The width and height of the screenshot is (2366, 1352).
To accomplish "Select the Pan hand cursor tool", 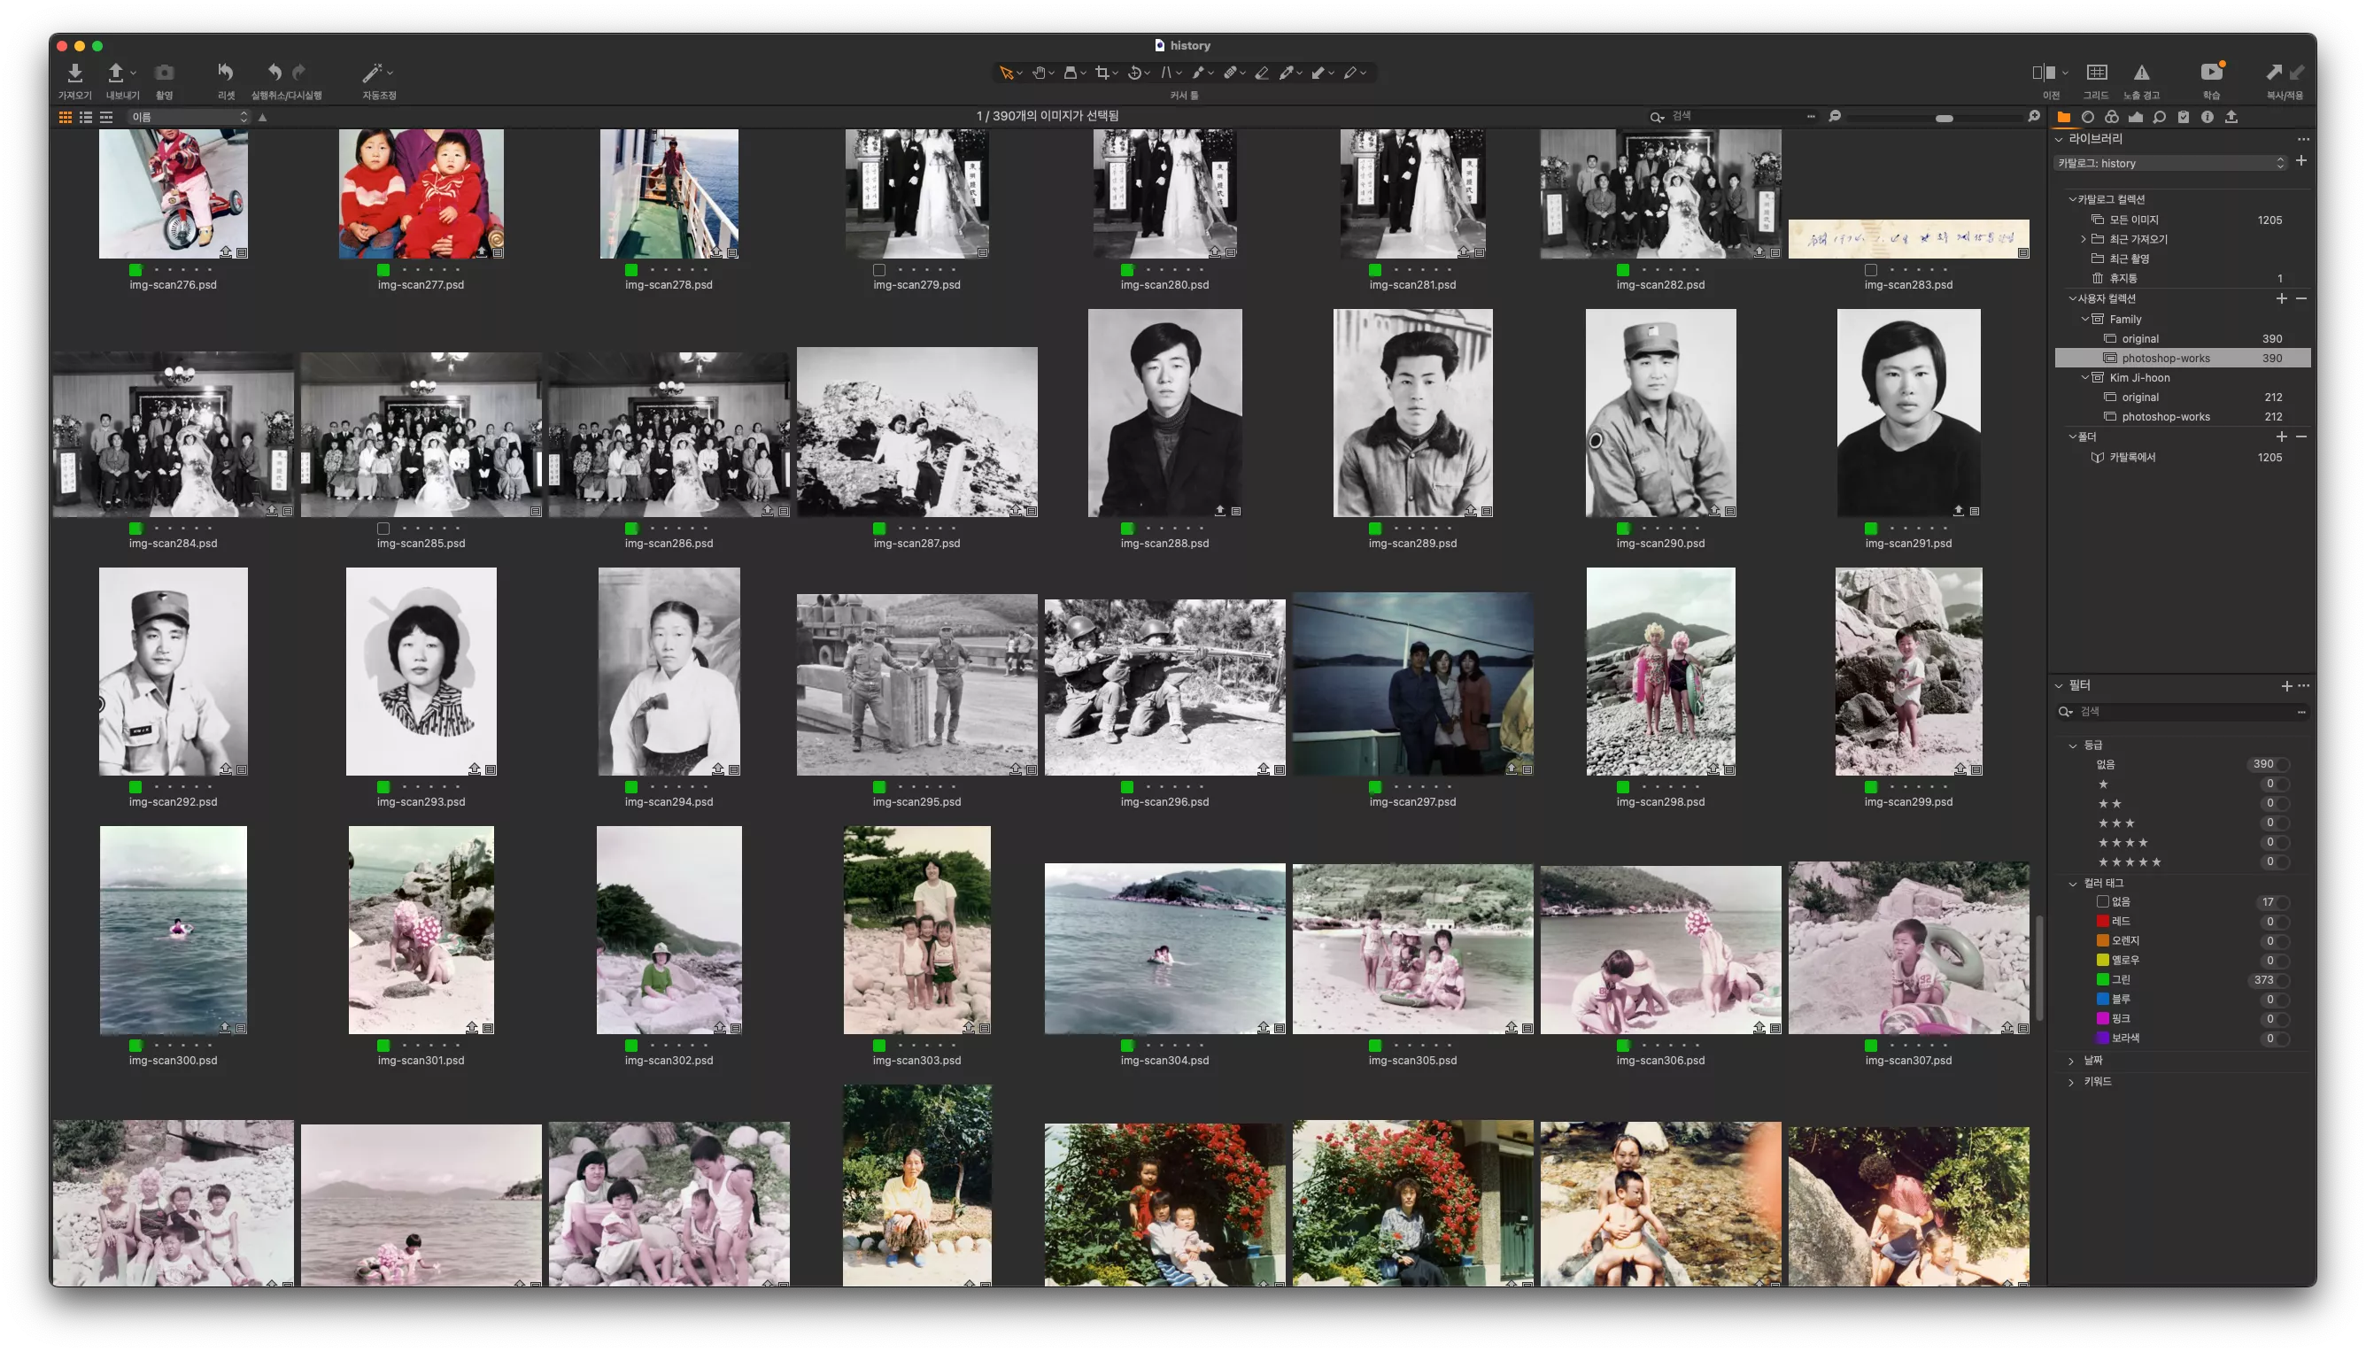I will [1040, 73].
